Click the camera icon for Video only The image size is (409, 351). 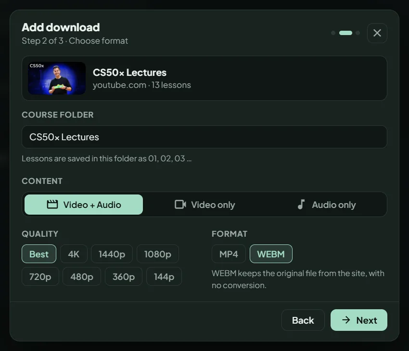pos(180,205)
